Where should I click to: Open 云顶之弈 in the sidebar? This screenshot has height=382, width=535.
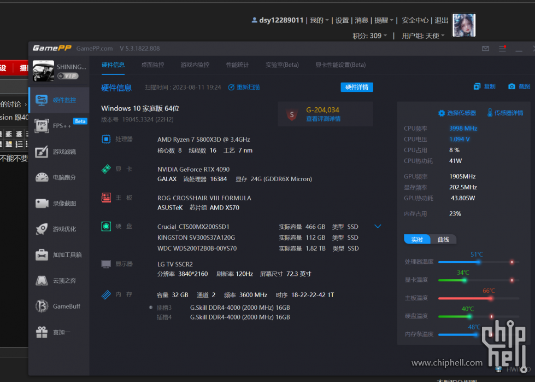pos(60,281)
